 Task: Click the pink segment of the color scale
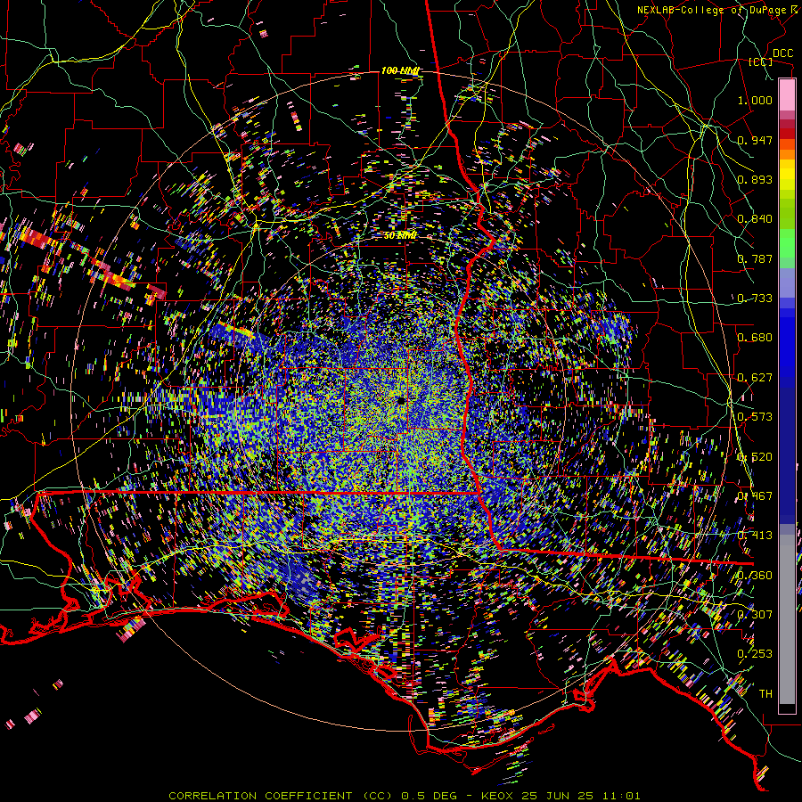coord(787,94)
